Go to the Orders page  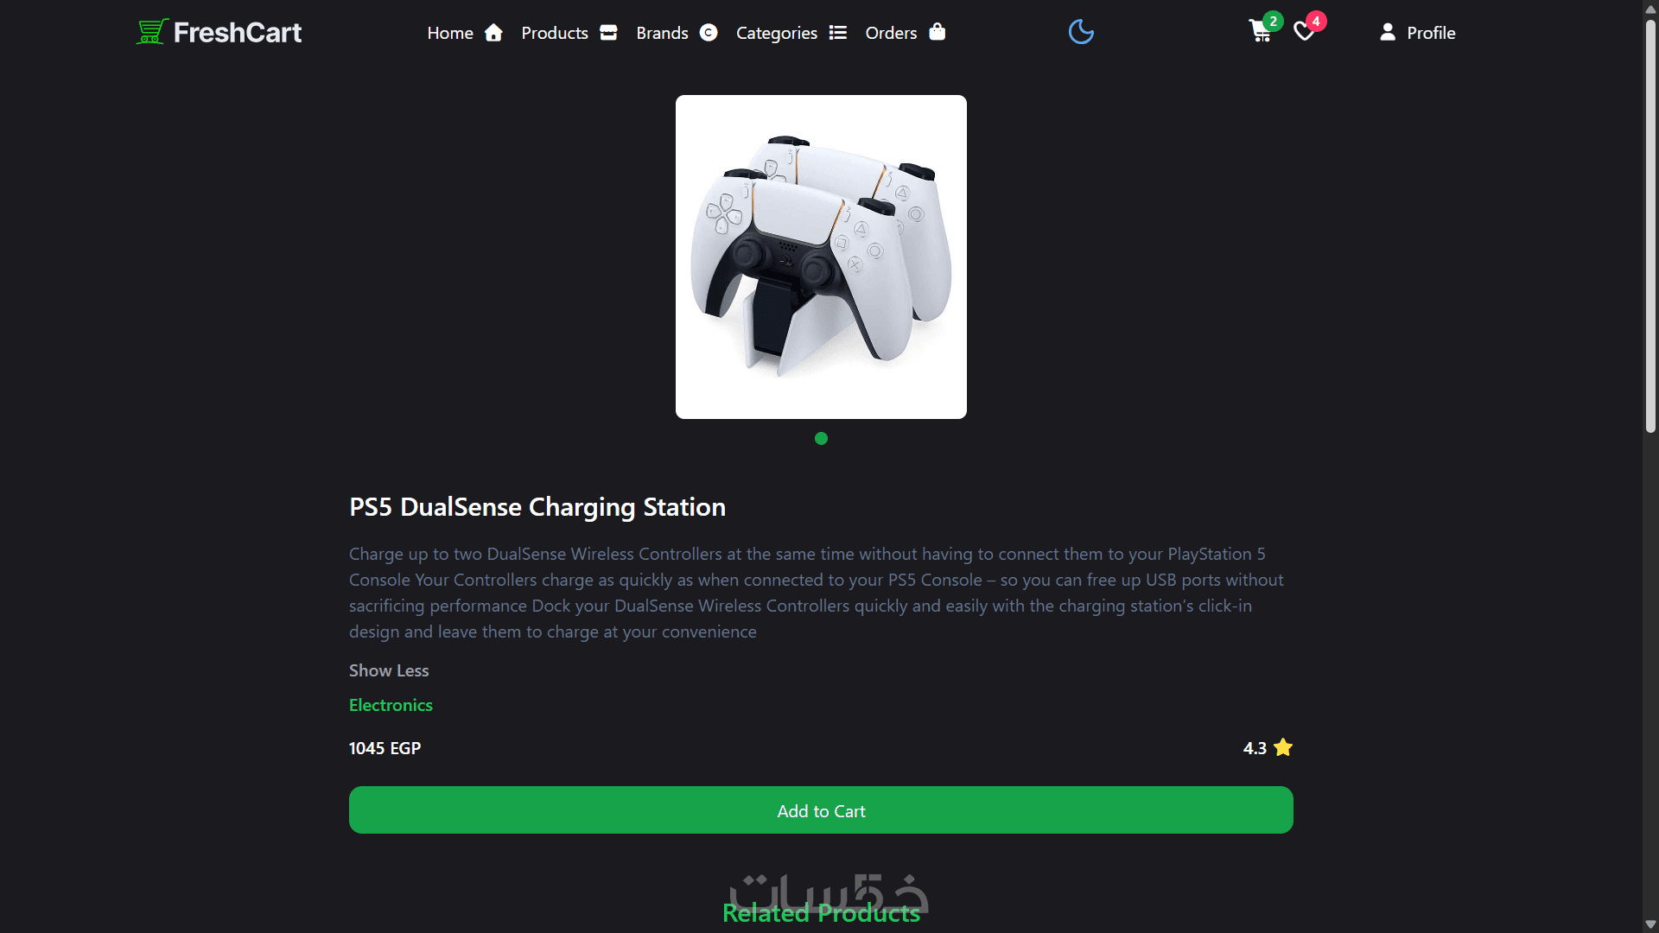point(891,33)
